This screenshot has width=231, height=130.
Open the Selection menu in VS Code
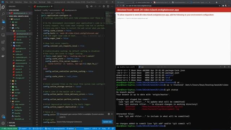(18, 2)
